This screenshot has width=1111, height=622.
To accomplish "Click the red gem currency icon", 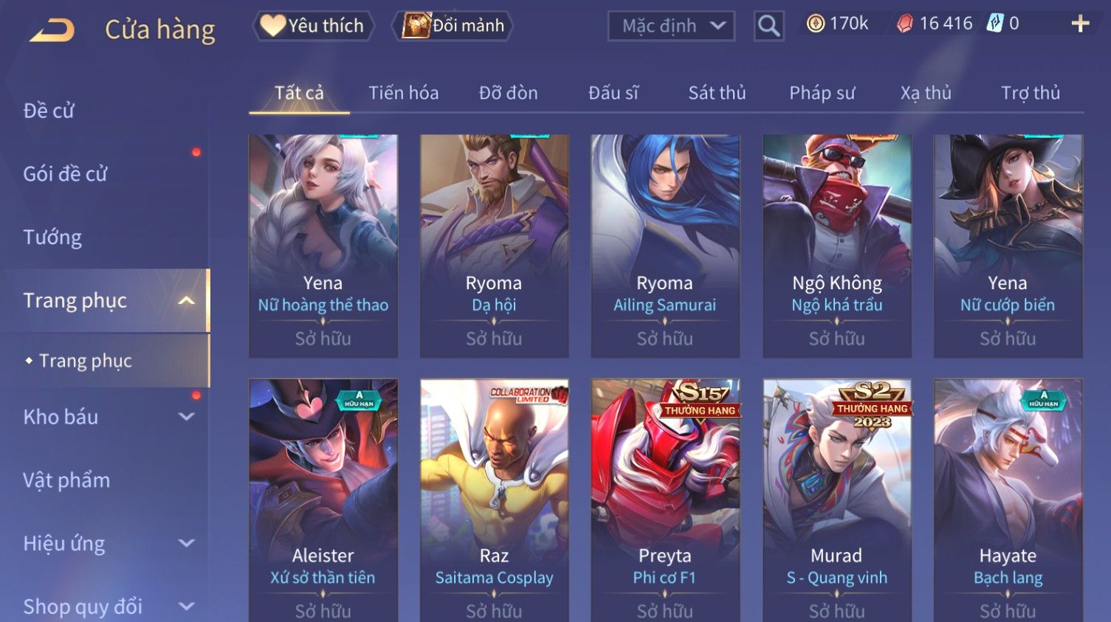I will [x=904, y=24].
